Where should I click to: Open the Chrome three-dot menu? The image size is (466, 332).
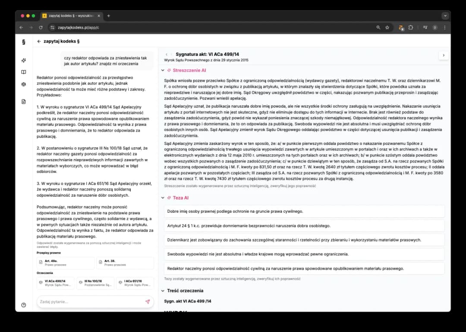[x=444, y=27]
